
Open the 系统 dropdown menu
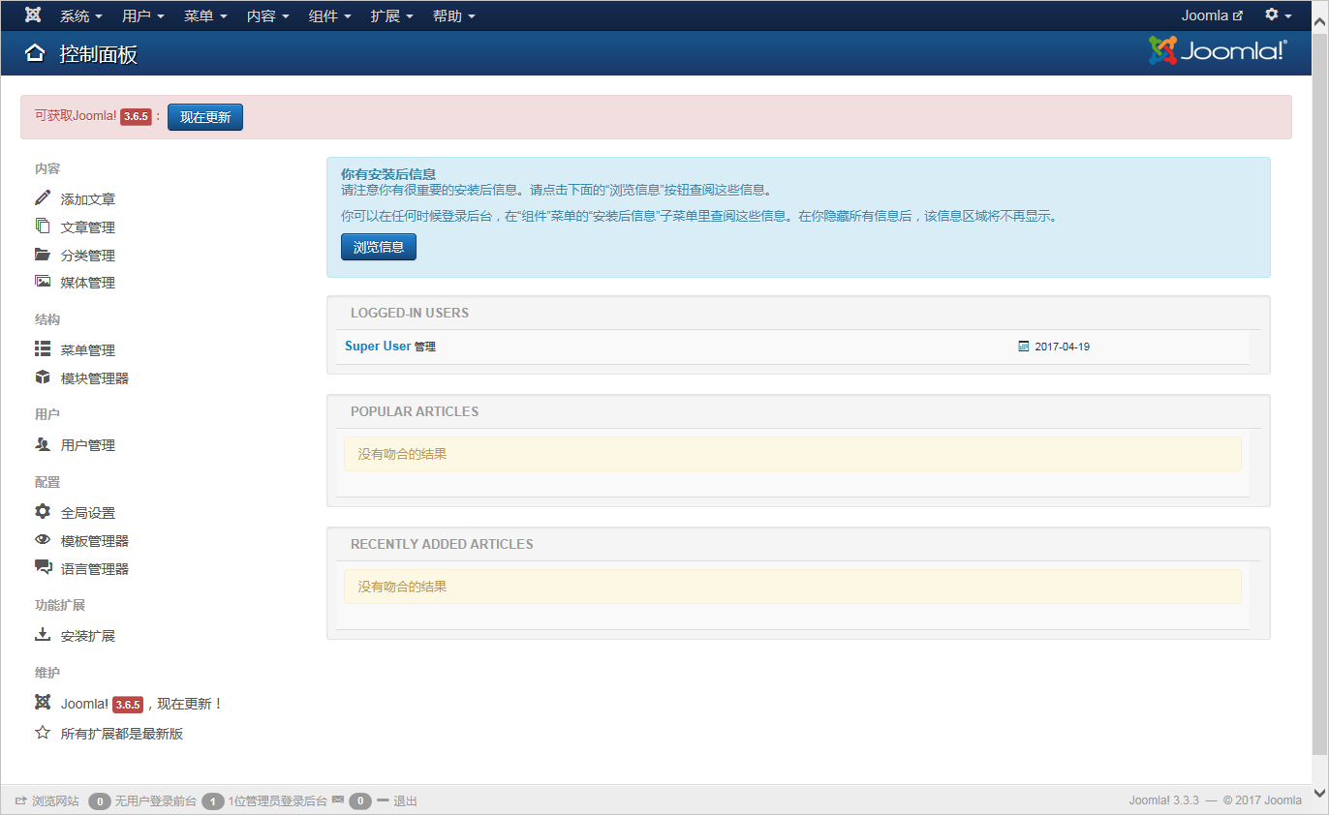tap(80, 15)
